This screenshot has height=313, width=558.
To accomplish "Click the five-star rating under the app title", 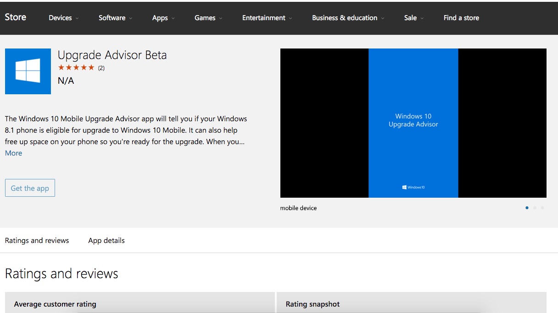I will click(x=76, y=68).
